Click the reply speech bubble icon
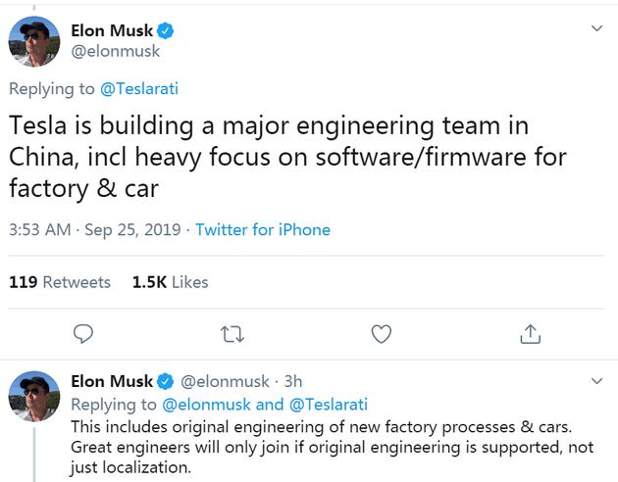618x482 pixels. 84,334
